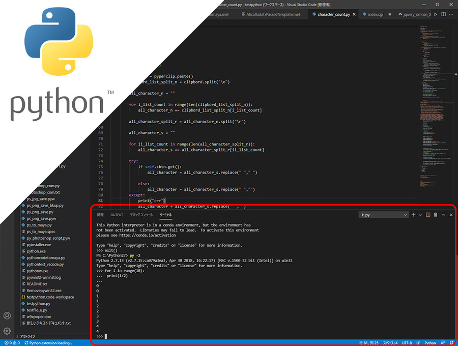Image resolution: width=458 pixels, height=346 pixels.
Task: Switch to the AEcolladafxPassesTemplate.mel tab
Action: (271, 14)
